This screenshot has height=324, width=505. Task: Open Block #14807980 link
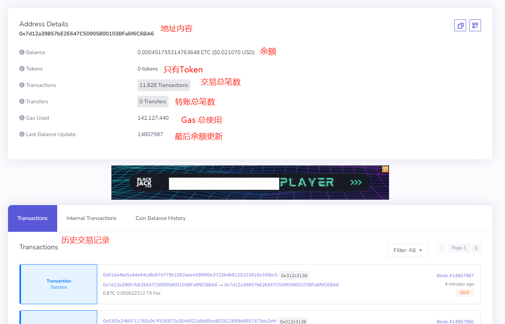coord(455,322)
